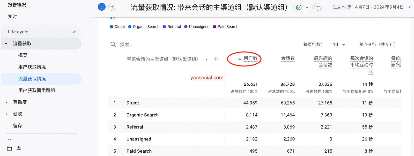Screen dimensions: 414x156
Task: Open 用户获取情况 report in sidebar
Action: pyautogui.click(x=32, y=67)
